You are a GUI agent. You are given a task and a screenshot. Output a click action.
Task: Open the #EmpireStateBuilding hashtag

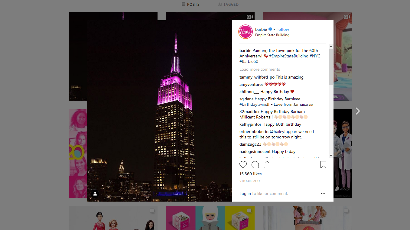(289, 56)
